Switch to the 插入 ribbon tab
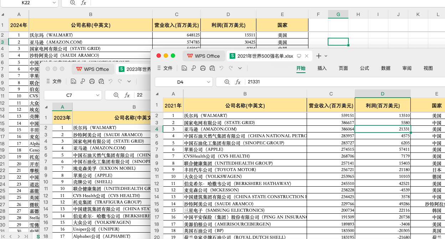This screenshot has height=239, width=445. coord(322,68)
